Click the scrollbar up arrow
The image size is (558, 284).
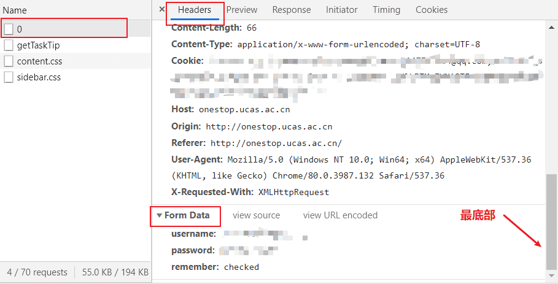coord(551,28)
